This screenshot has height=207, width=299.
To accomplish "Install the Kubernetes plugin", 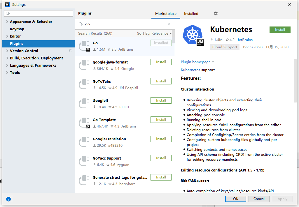I will 280,30.
